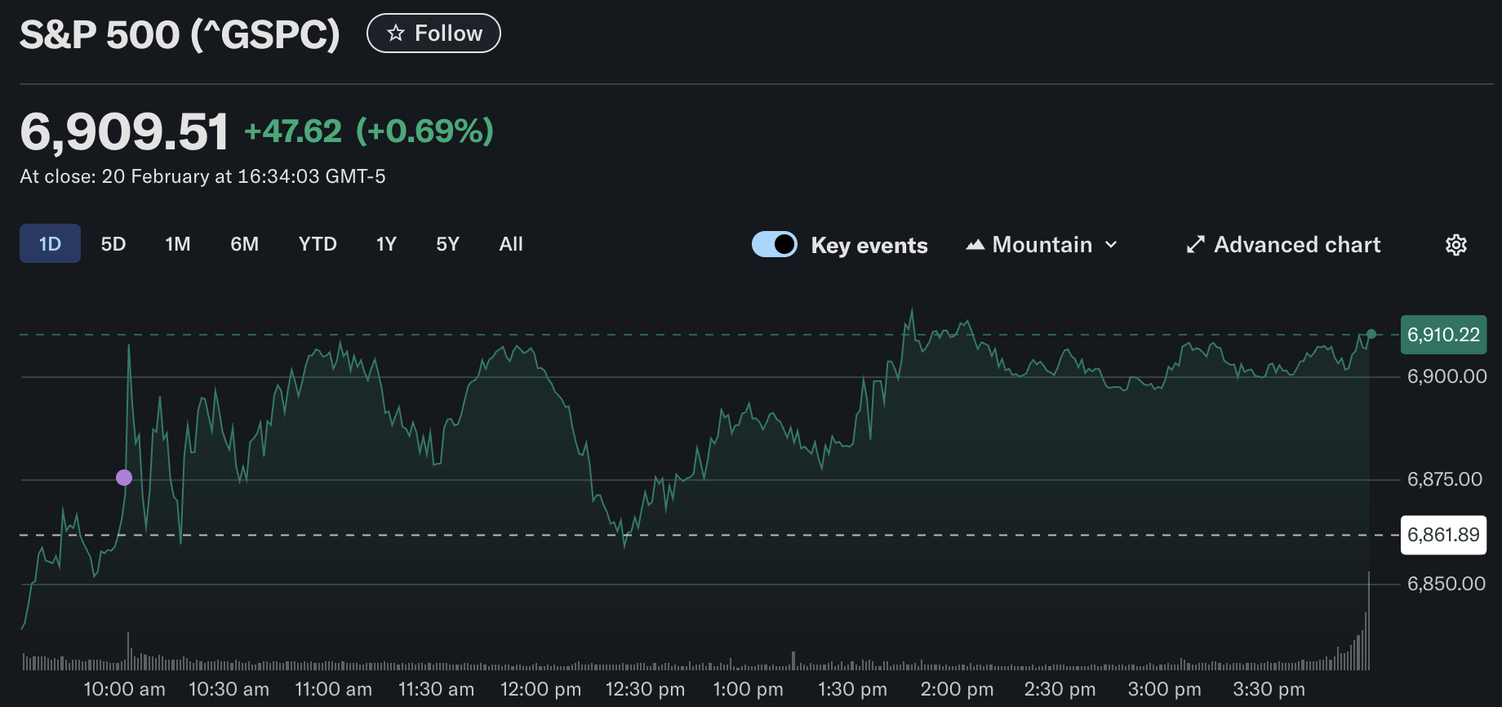Select the YTD range tab
Viewport: 1502px width, 707px height.
(x=318, y=243)
